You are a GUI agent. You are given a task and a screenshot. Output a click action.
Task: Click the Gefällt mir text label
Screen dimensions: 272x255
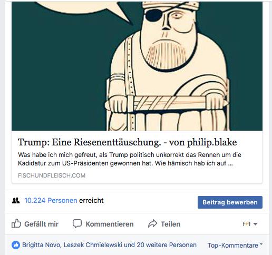pyautogui.click(x=42, y=224)
